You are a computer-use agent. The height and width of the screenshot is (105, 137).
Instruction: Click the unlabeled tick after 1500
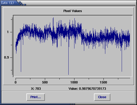(118, 79)
